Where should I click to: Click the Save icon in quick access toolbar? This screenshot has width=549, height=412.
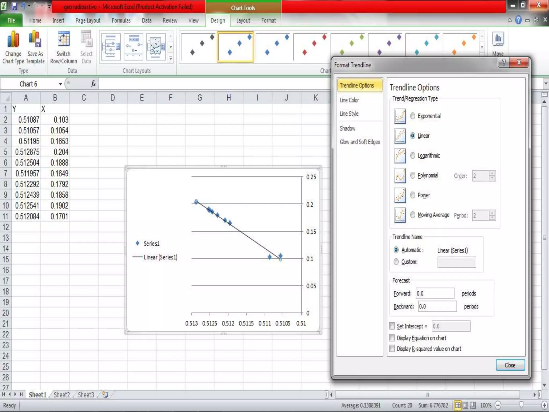pos(14,6)
